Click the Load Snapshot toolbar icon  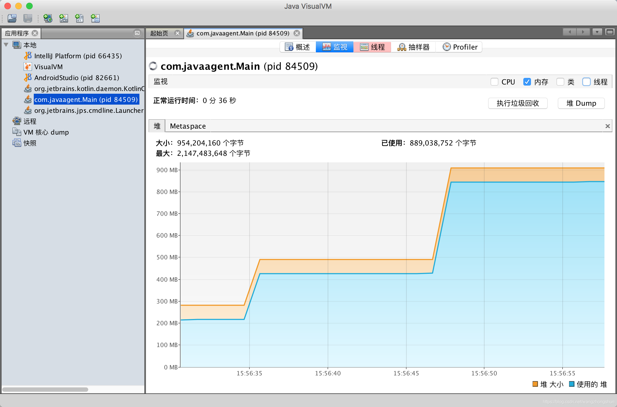pos(12,18)
